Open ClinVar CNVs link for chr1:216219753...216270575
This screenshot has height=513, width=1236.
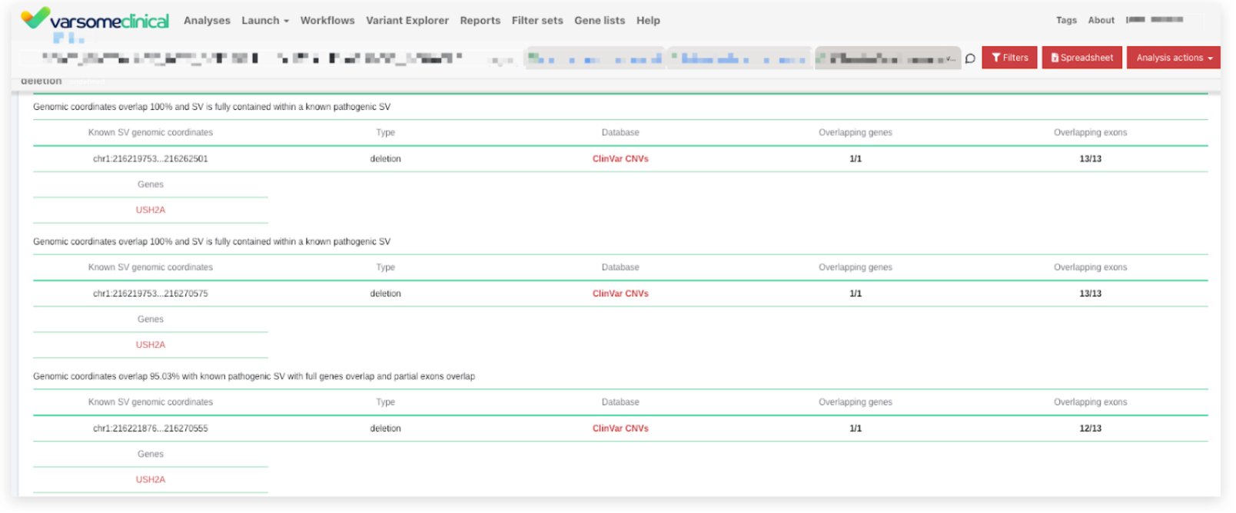pyautogui.click(x=620, y=293)
